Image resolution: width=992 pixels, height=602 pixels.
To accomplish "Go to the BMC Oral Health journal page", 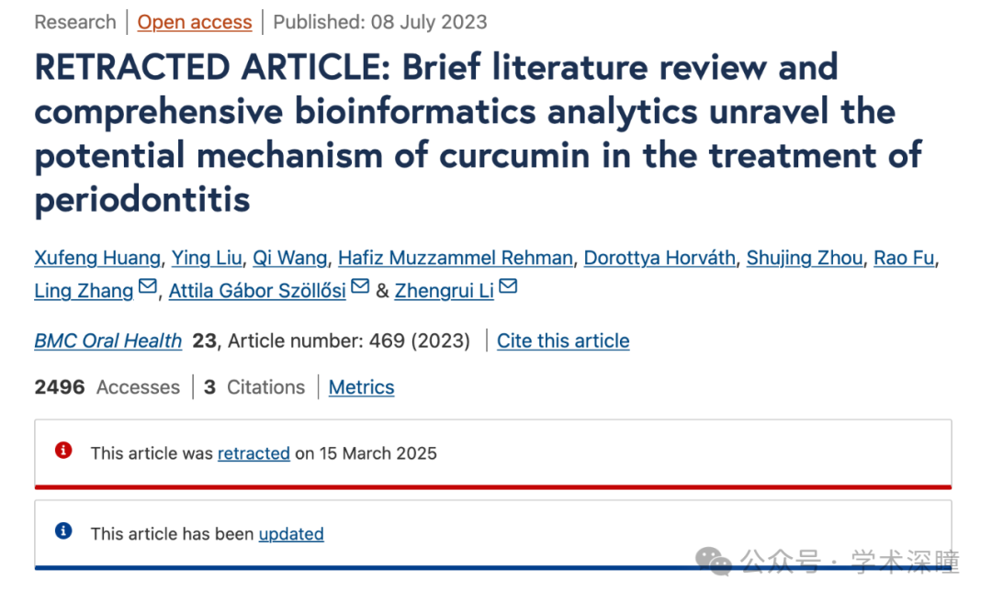I will [x=108, y=340].
